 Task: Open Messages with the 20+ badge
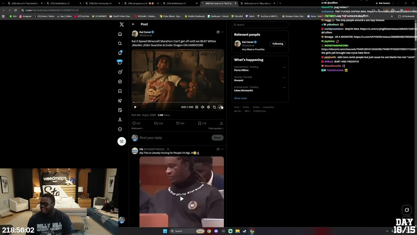[x=120, y=62]
